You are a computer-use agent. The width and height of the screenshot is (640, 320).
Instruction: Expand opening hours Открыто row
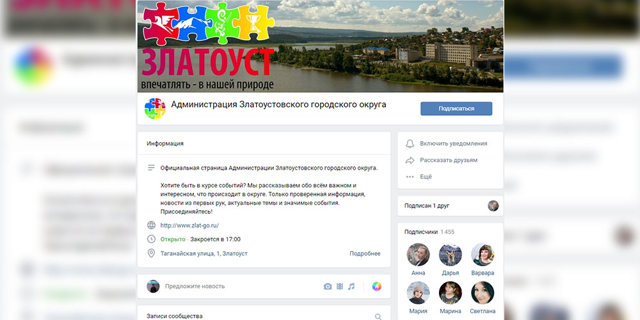(200, 239)
